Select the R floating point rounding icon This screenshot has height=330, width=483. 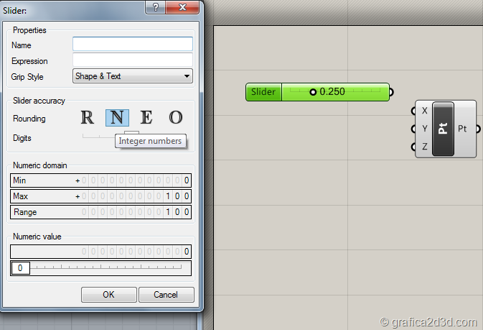pos(88,117)
